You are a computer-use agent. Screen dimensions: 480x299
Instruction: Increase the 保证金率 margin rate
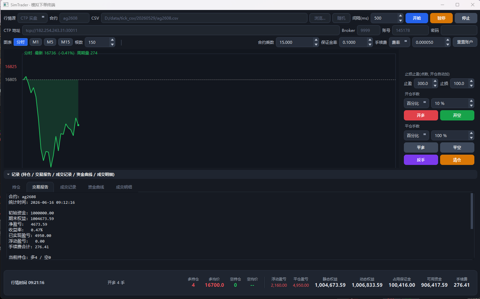pos(370,40)
